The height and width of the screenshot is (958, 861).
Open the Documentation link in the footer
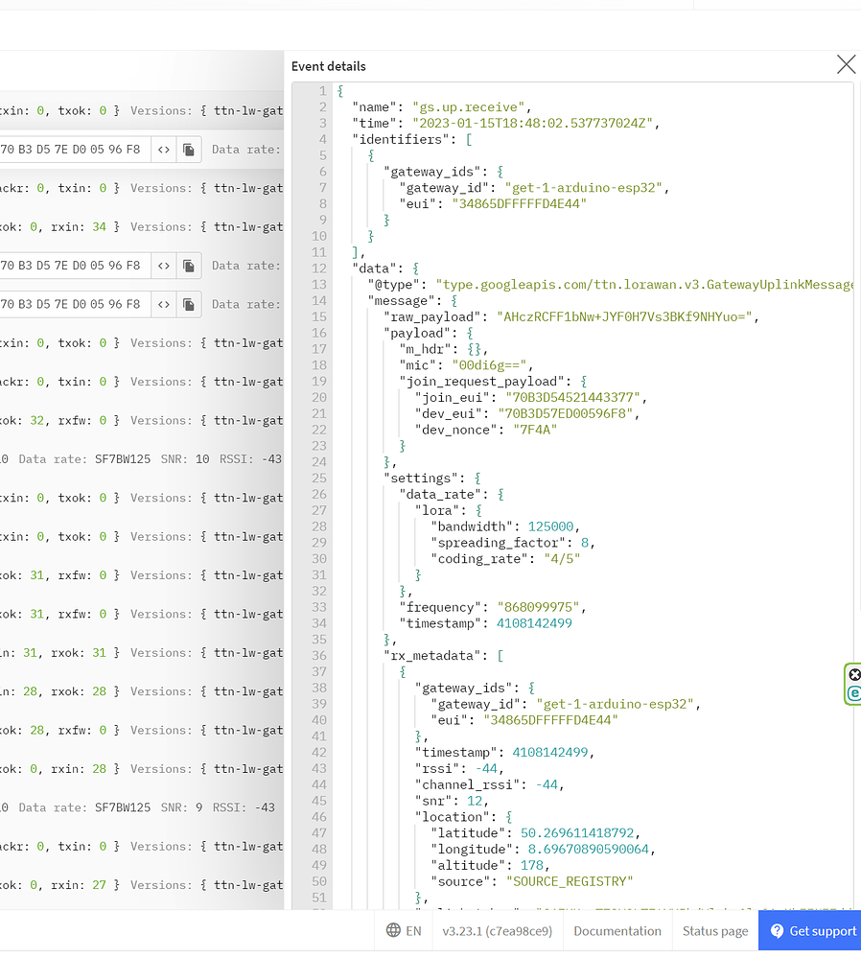(x=617, y=930)
